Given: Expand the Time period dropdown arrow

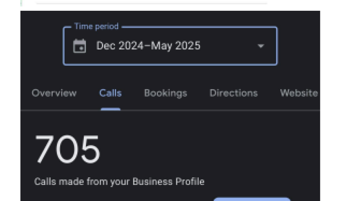Looking at the screenshot, I should click(x=261, y=46).
